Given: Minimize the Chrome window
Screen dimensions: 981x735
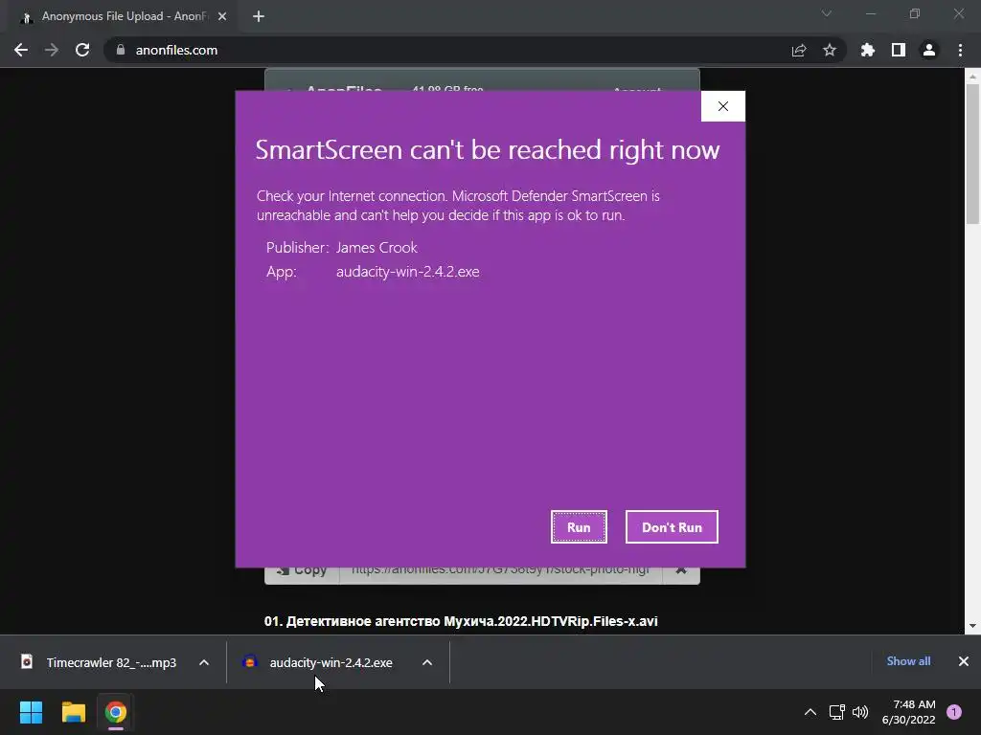Looking at the screenshot, I should pos(870,13).
